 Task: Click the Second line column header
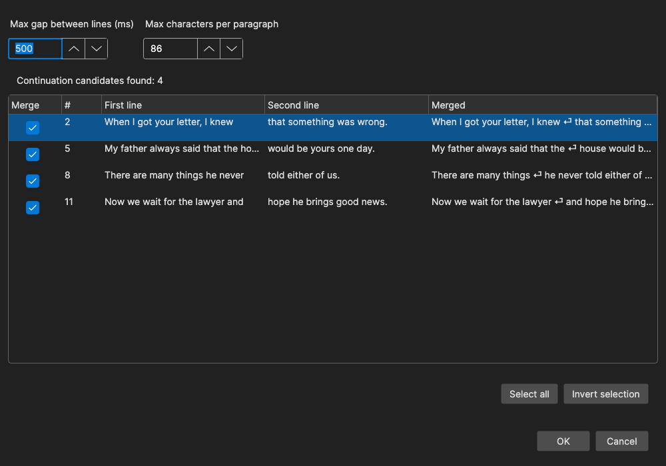pyautogui.click(x=346, y=105)
